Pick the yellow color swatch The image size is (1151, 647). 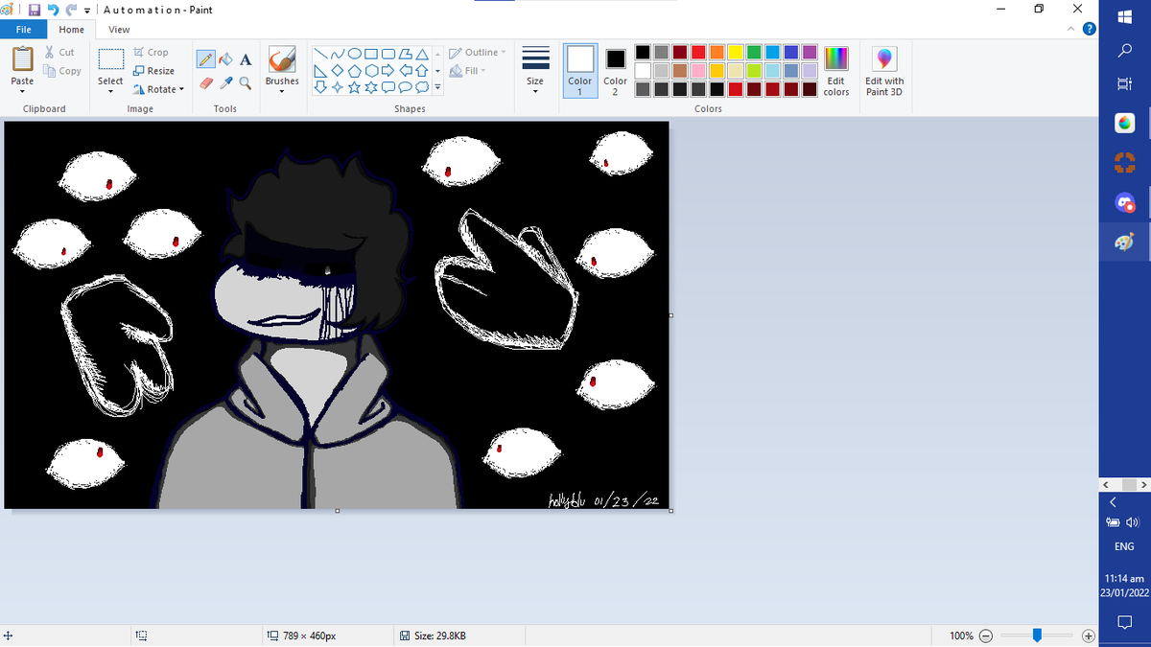click(736, 53)
